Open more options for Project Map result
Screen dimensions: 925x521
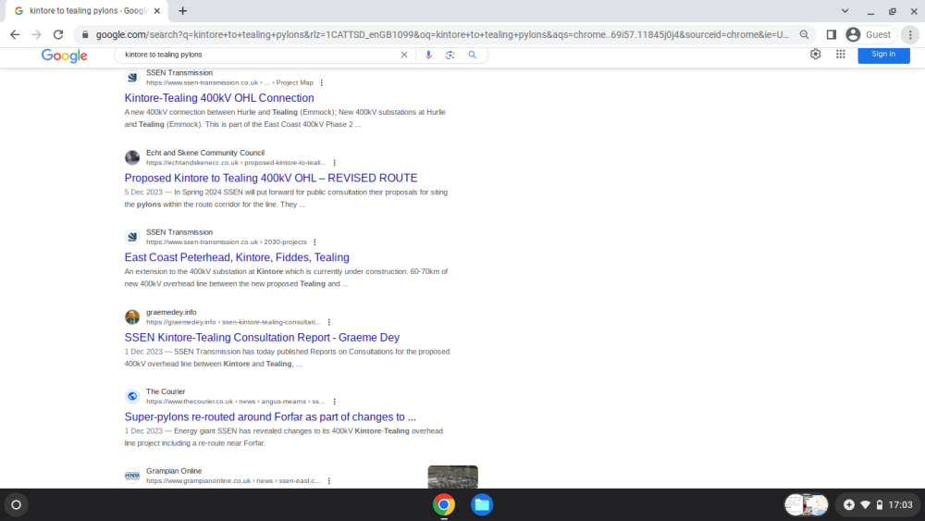322,83
